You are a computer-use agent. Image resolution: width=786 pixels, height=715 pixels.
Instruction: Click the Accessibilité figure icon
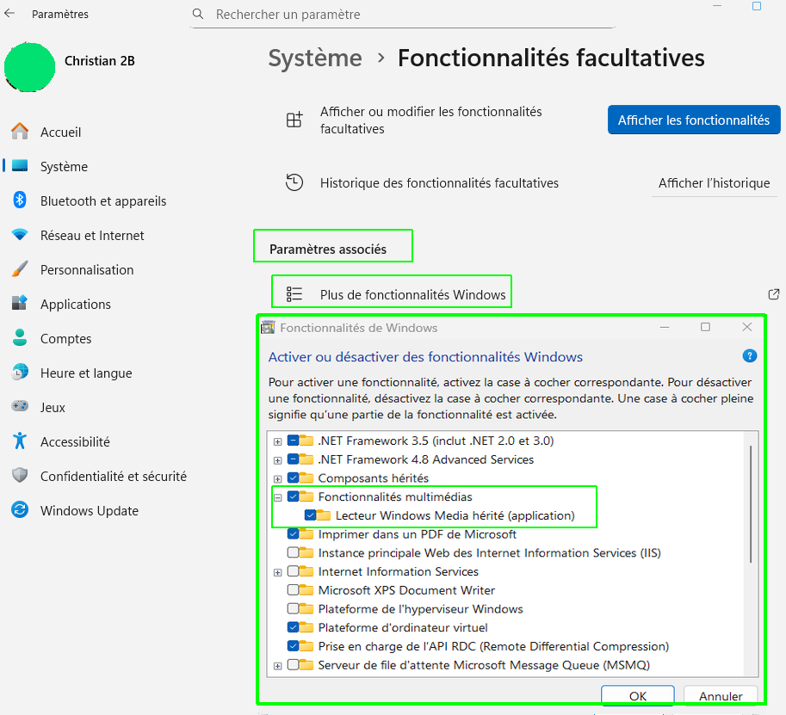click(20, 441)
